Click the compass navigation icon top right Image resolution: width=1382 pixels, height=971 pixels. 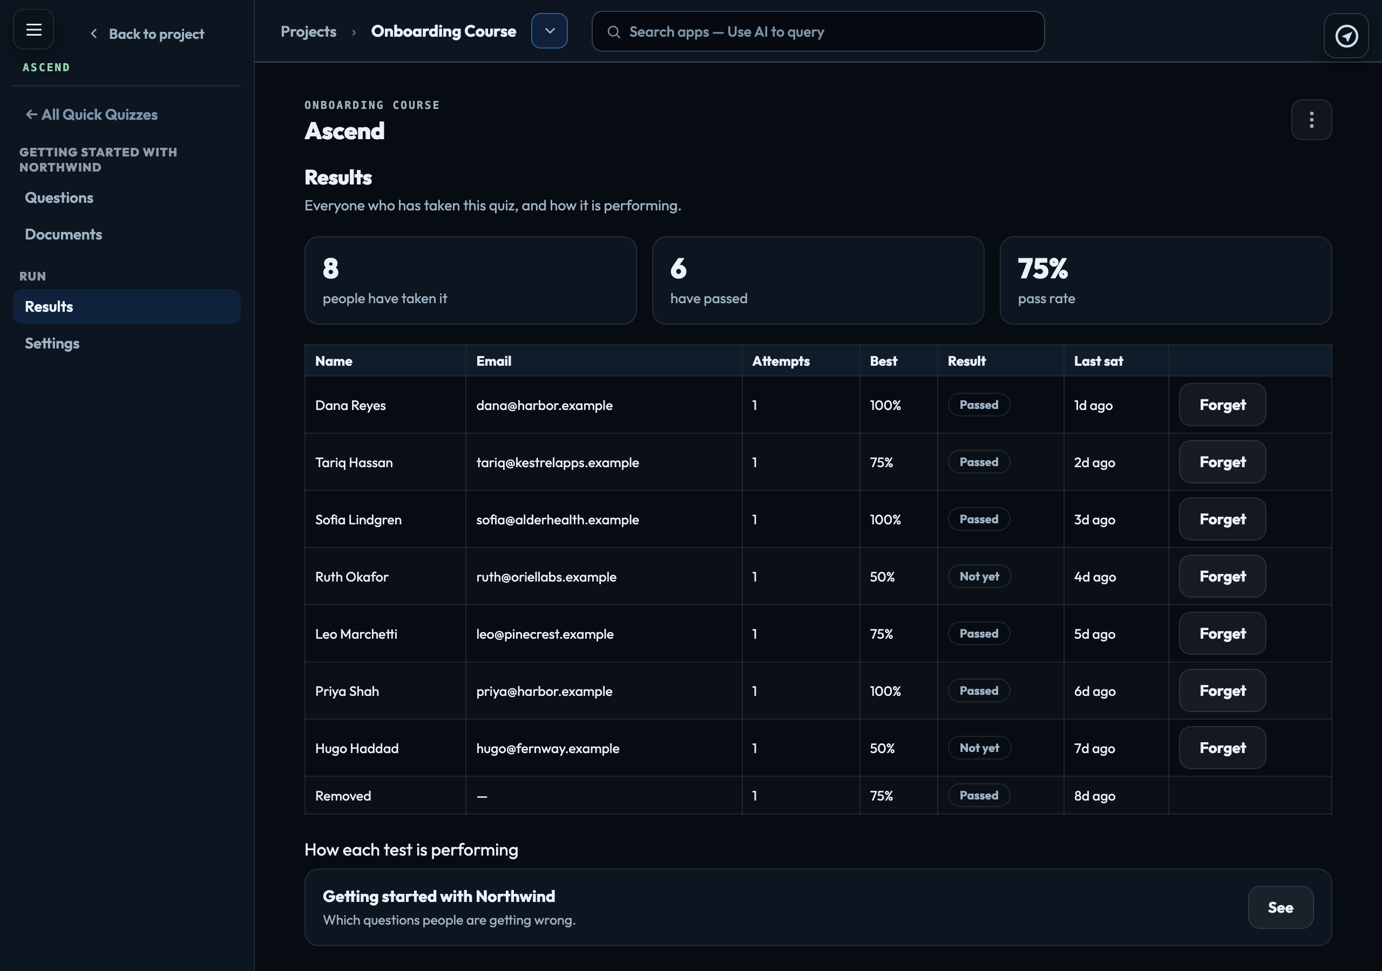point(1346,36)
